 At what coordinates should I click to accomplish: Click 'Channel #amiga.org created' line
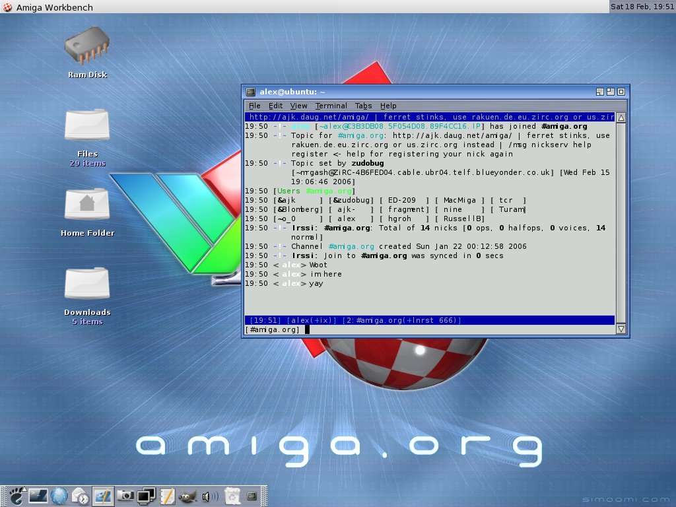pos(409,246)
